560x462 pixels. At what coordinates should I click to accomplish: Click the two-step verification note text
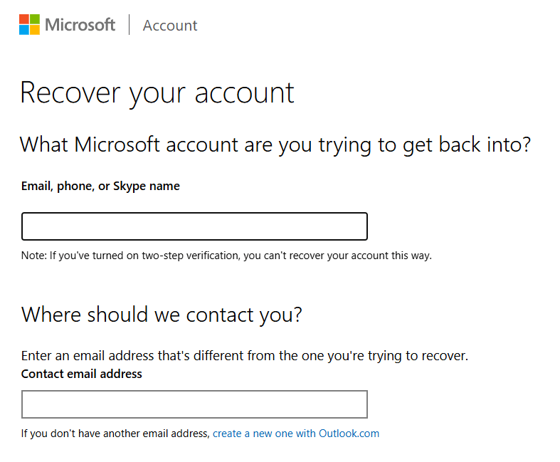tap(226, 256)
